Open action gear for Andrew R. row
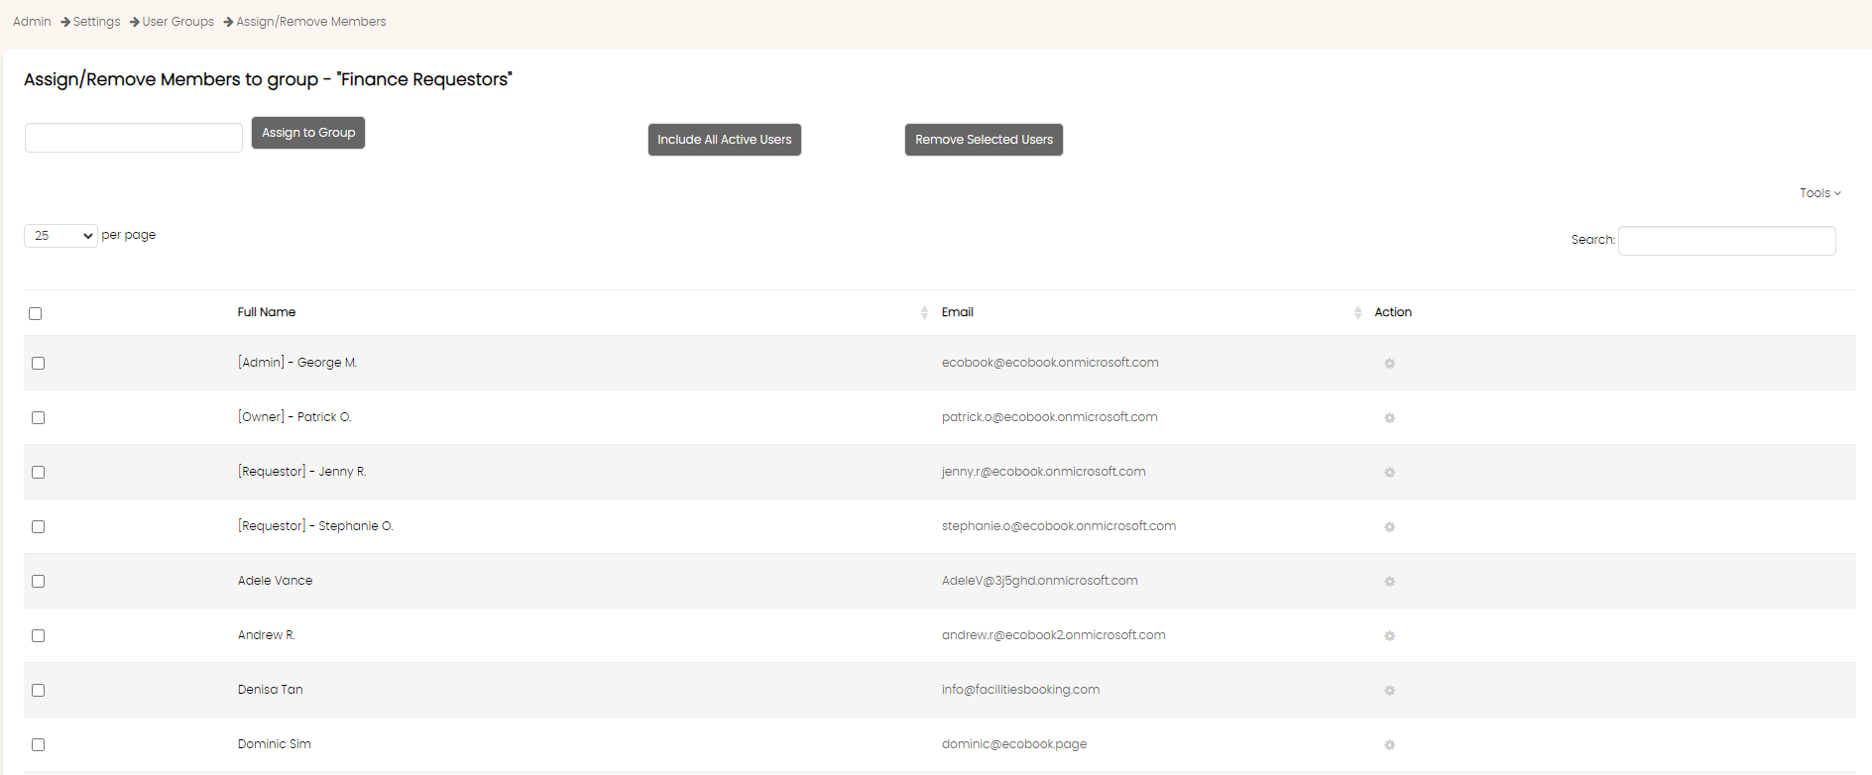The height and width of the screenshot is (775, 1872). click(1389, 636)
